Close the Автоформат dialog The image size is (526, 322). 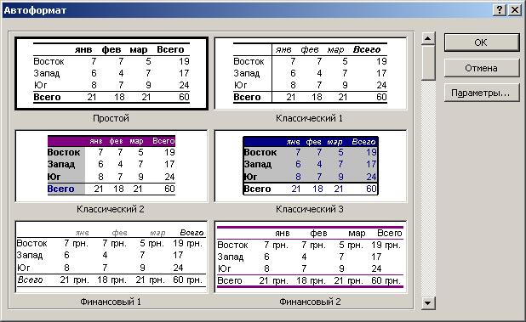point(515,10)
